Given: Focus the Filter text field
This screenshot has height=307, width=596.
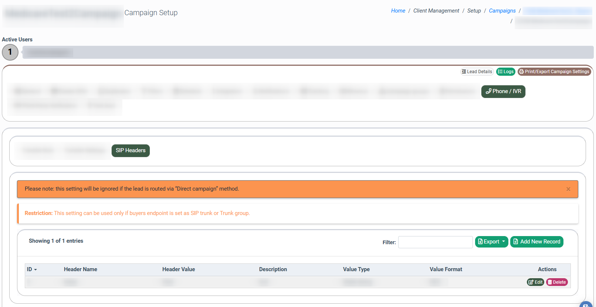Looking at the screenshot, I should 435,242.
